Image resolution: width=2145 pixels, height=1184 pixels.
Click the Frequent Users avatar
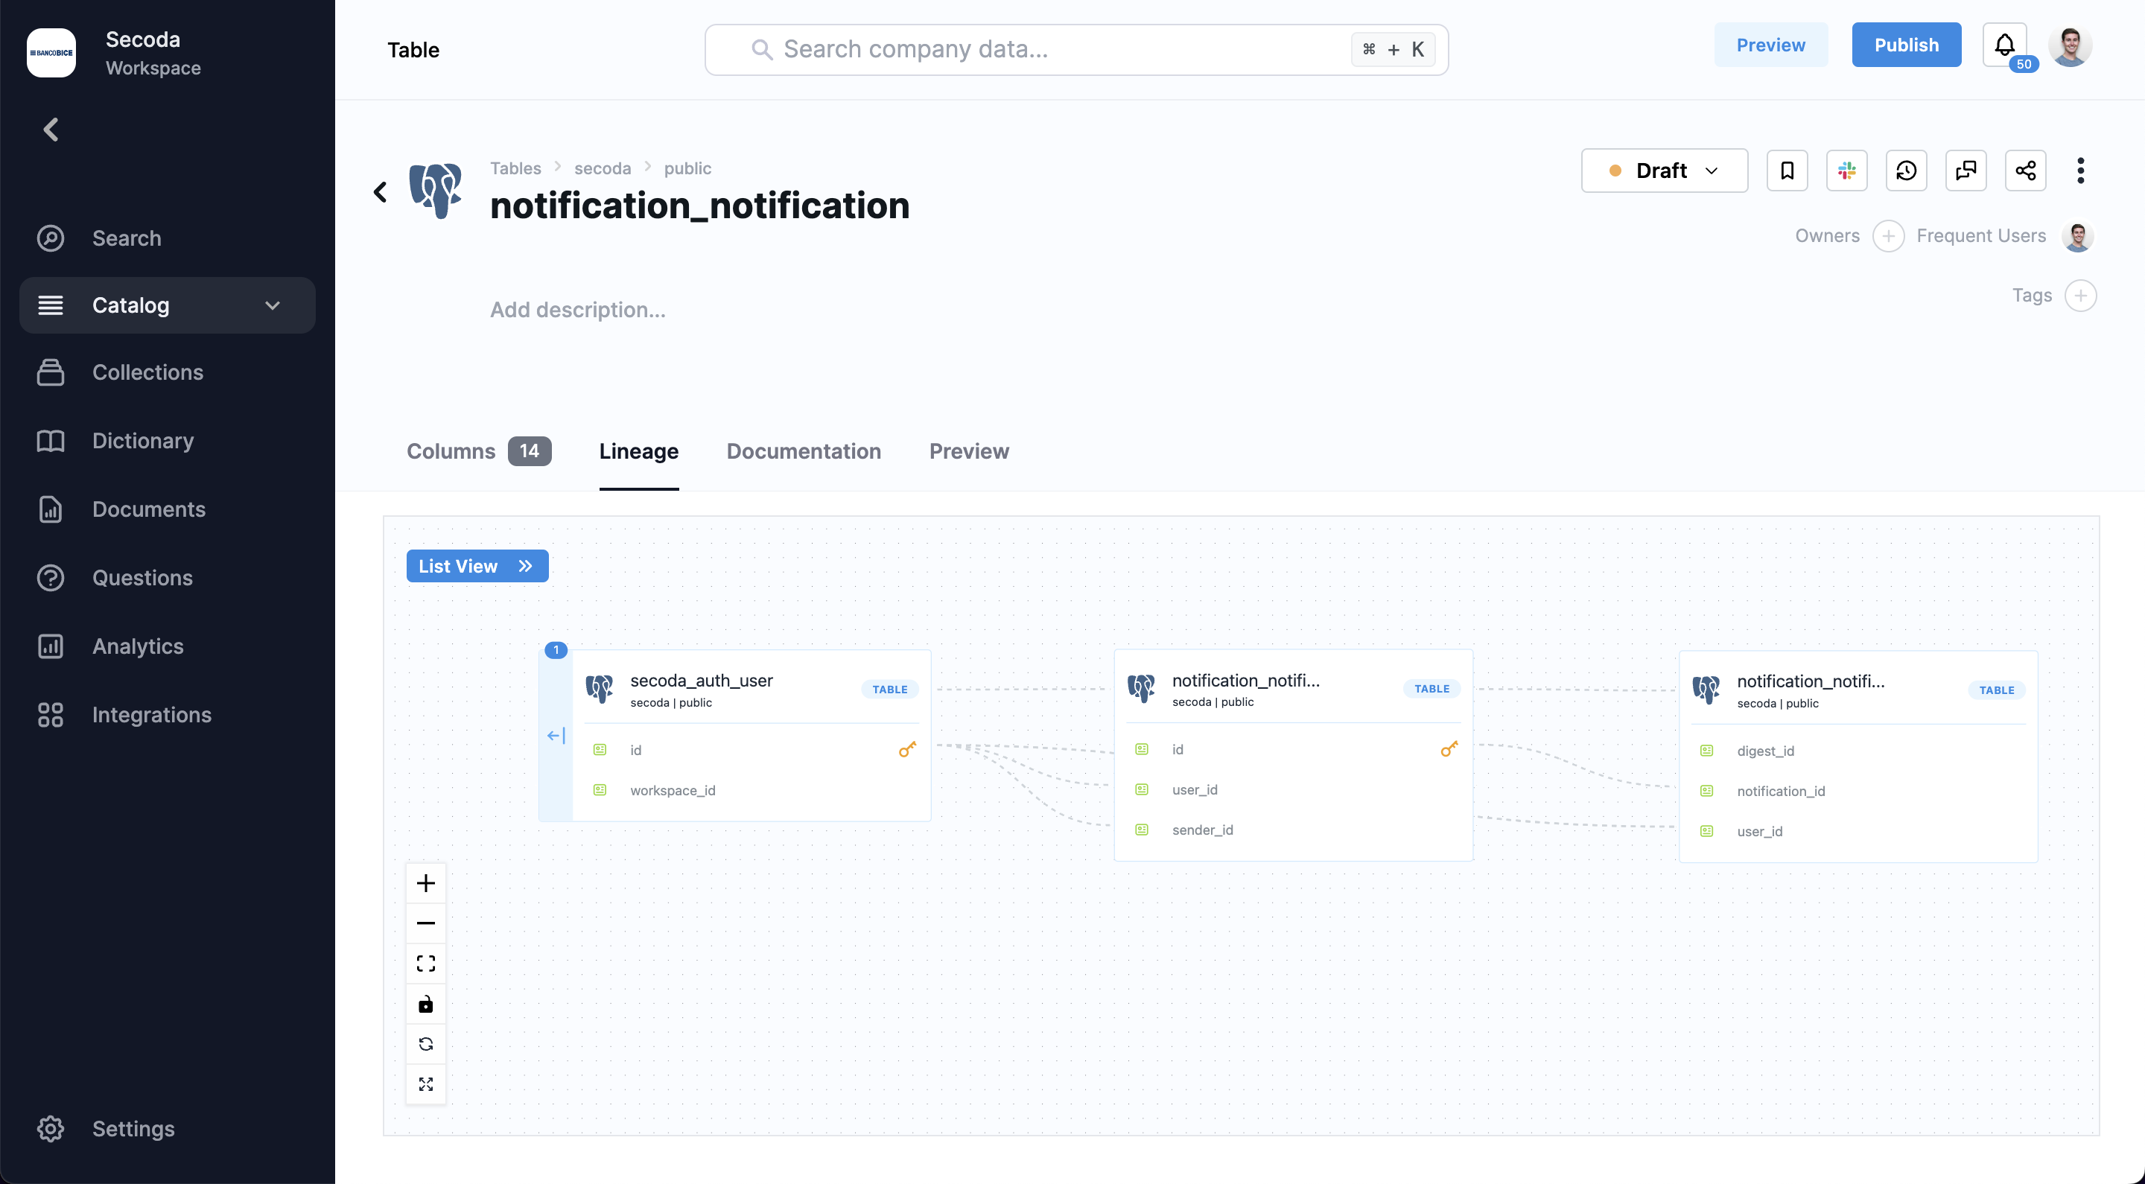click(2076, 237)
